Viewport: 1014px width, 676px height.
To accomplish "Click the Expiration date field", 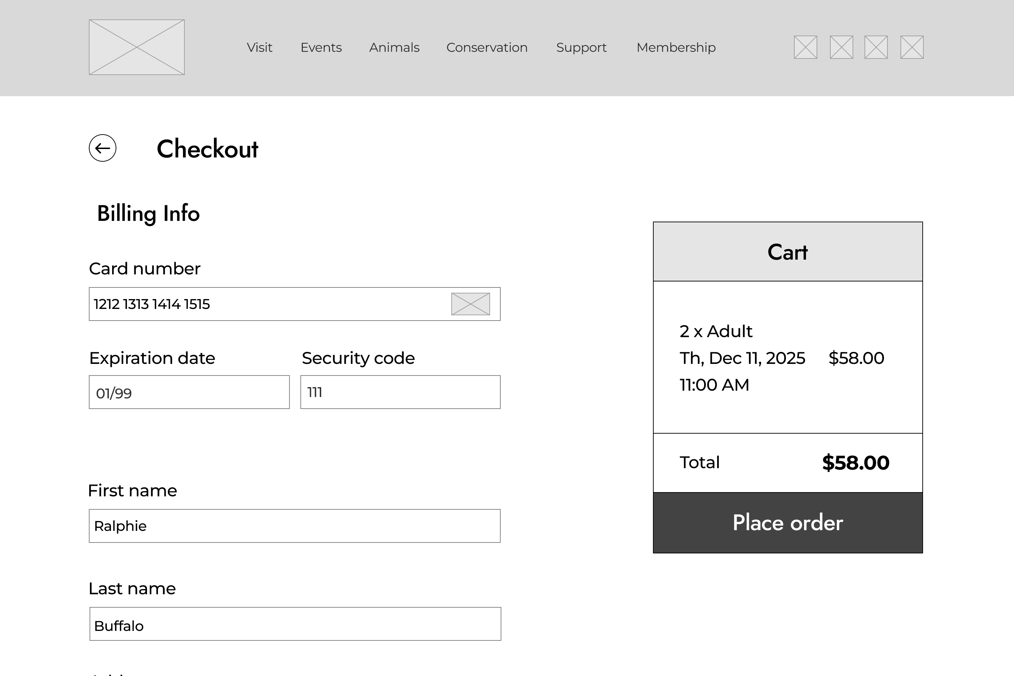I will 189,392.
